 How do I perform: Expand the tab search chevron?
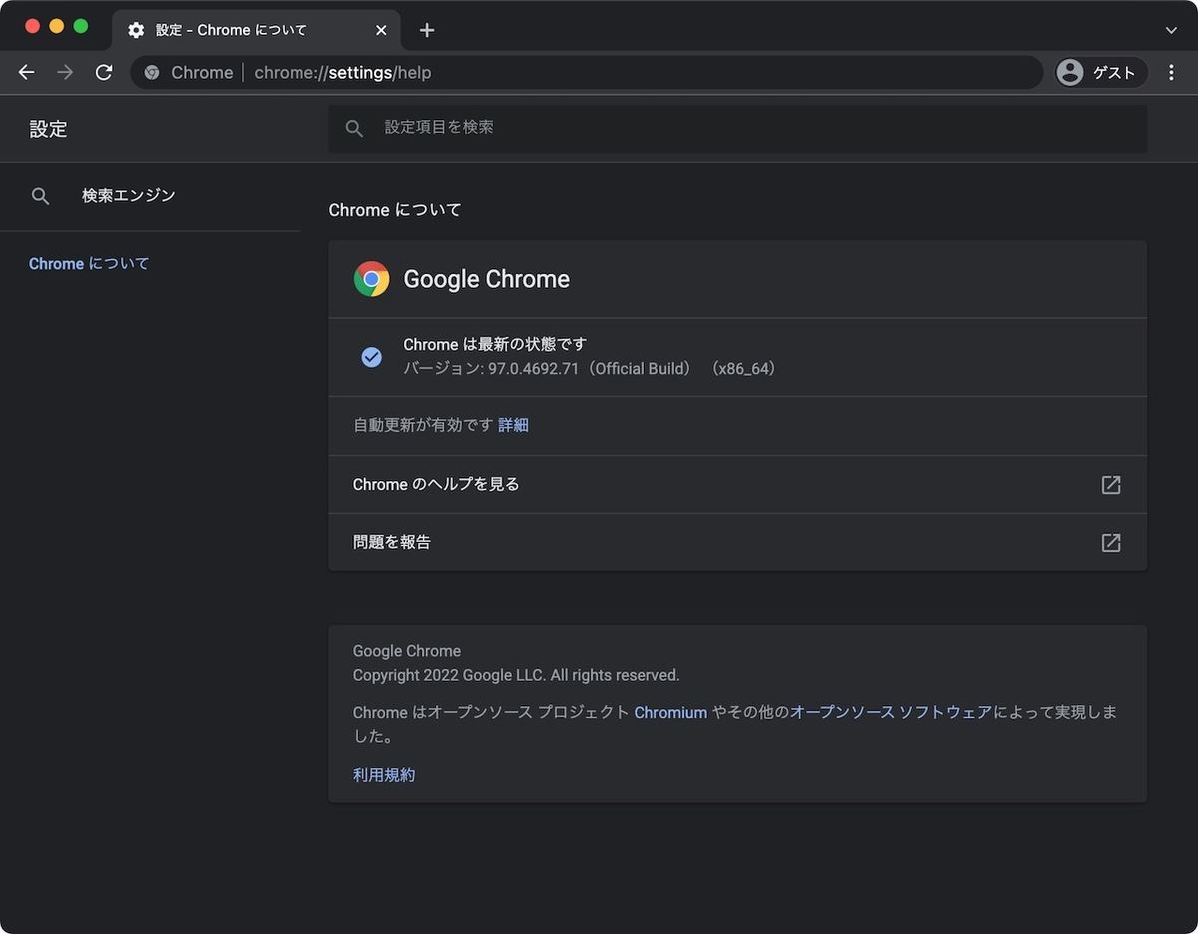click(1172, 30)
